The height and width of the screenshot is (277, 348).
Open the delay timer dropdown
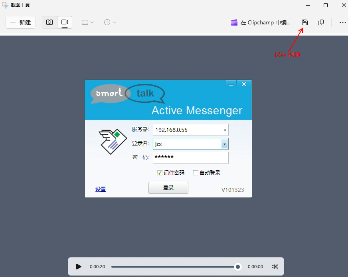click(x=110, y=22)
